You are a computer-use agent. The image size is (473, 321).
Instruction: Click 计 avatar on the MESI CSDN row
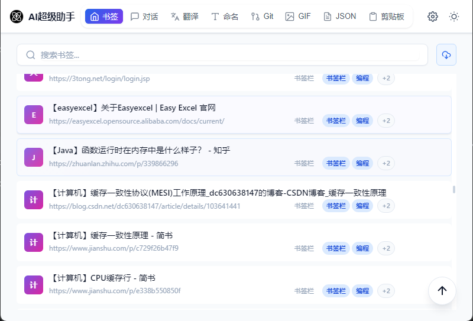point(34,200)
